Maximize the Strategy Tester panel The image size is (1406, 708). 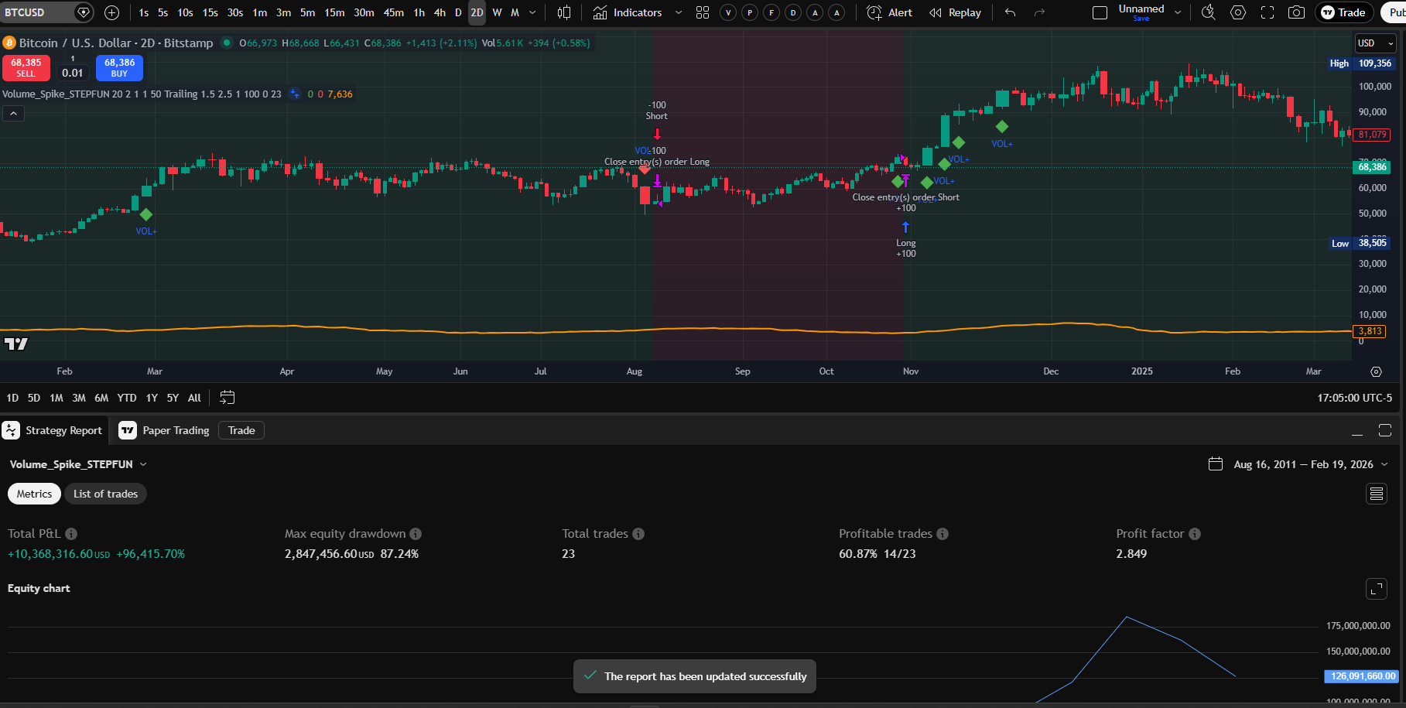pyautogui.click(x=1384, y=431)
